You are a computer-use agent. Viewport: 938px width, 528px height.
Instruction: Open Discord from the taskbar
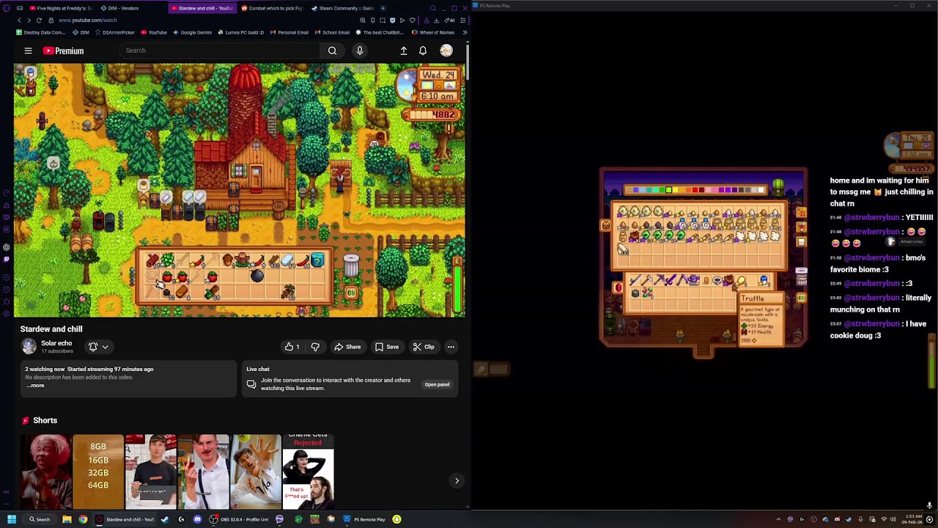(197, 519)
